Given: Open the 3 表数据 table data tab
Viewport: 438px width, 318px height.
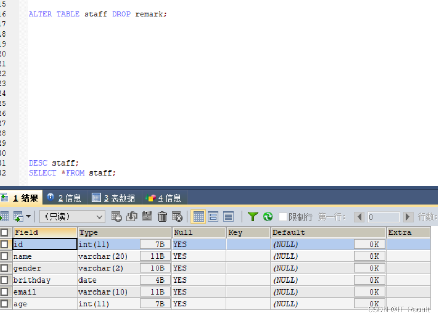Looking at the screenshot, I should coord(114,198).
